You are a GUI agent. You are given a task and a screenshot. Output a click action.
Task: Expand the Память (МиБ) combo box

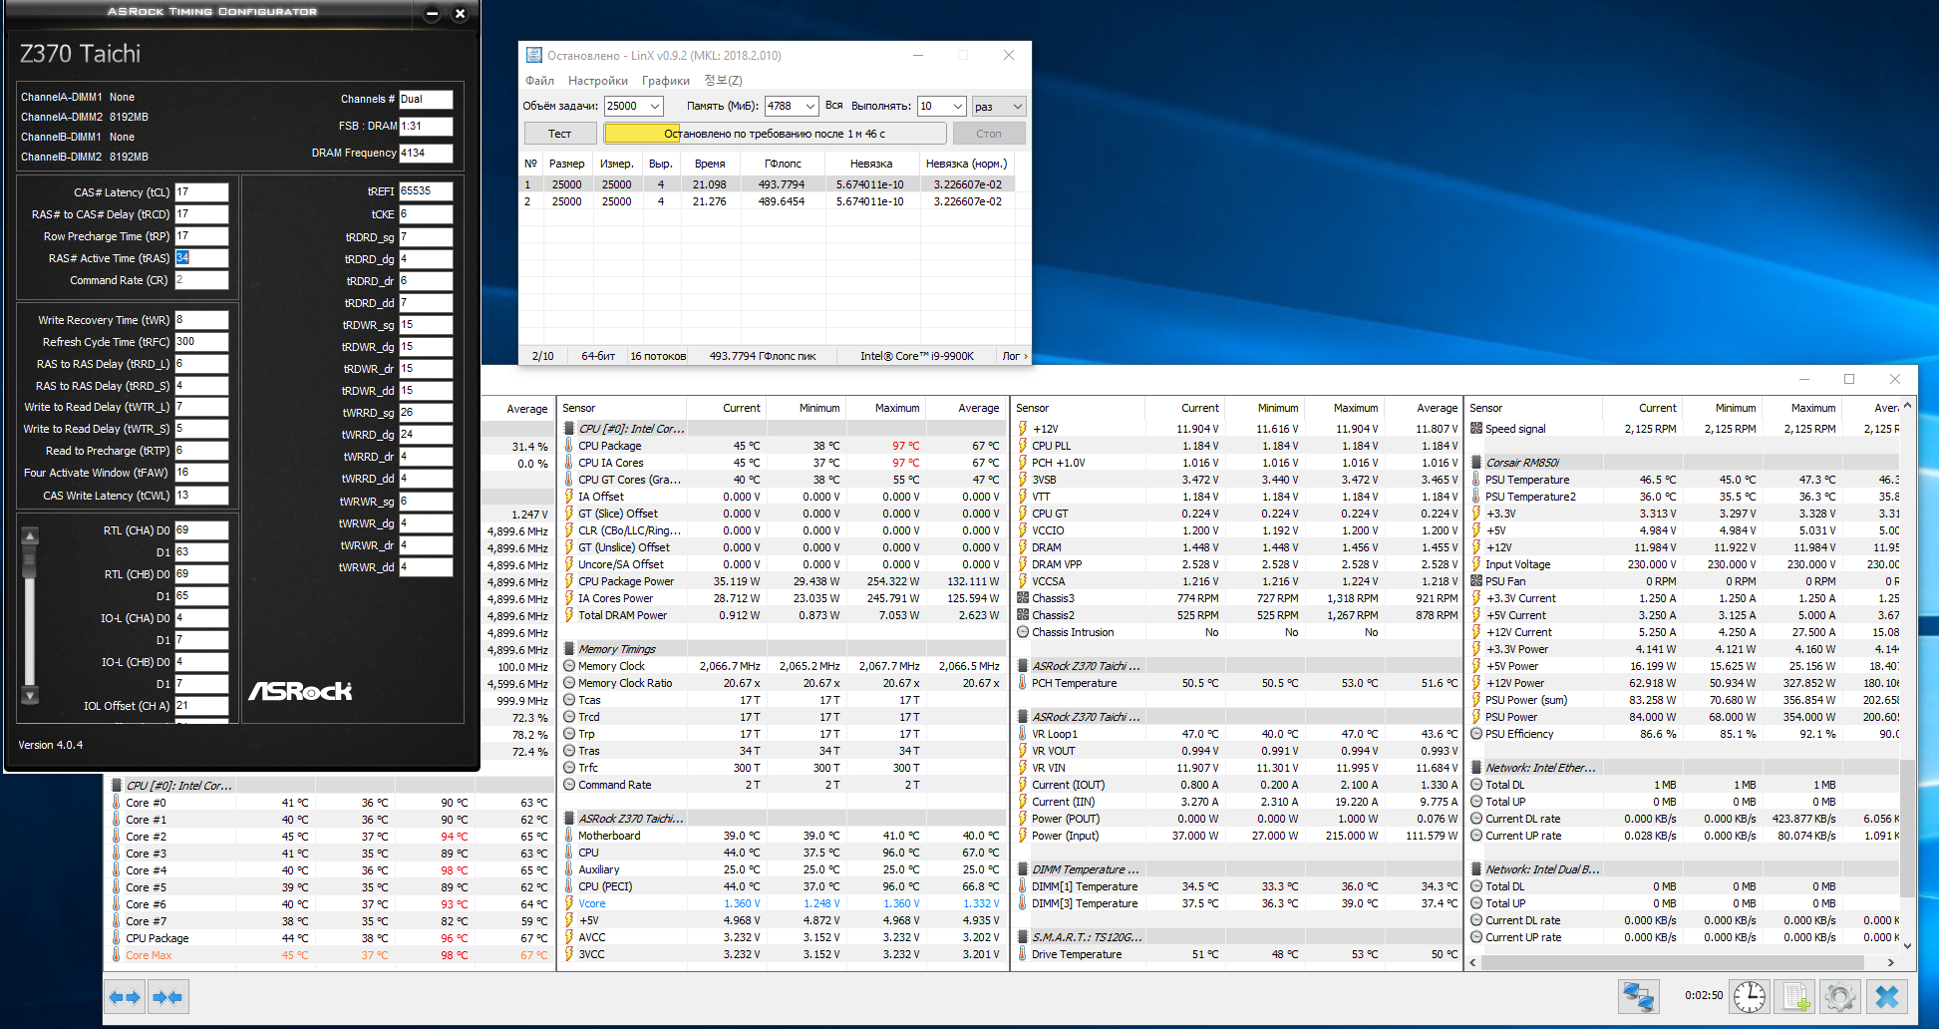click(809, 107)
